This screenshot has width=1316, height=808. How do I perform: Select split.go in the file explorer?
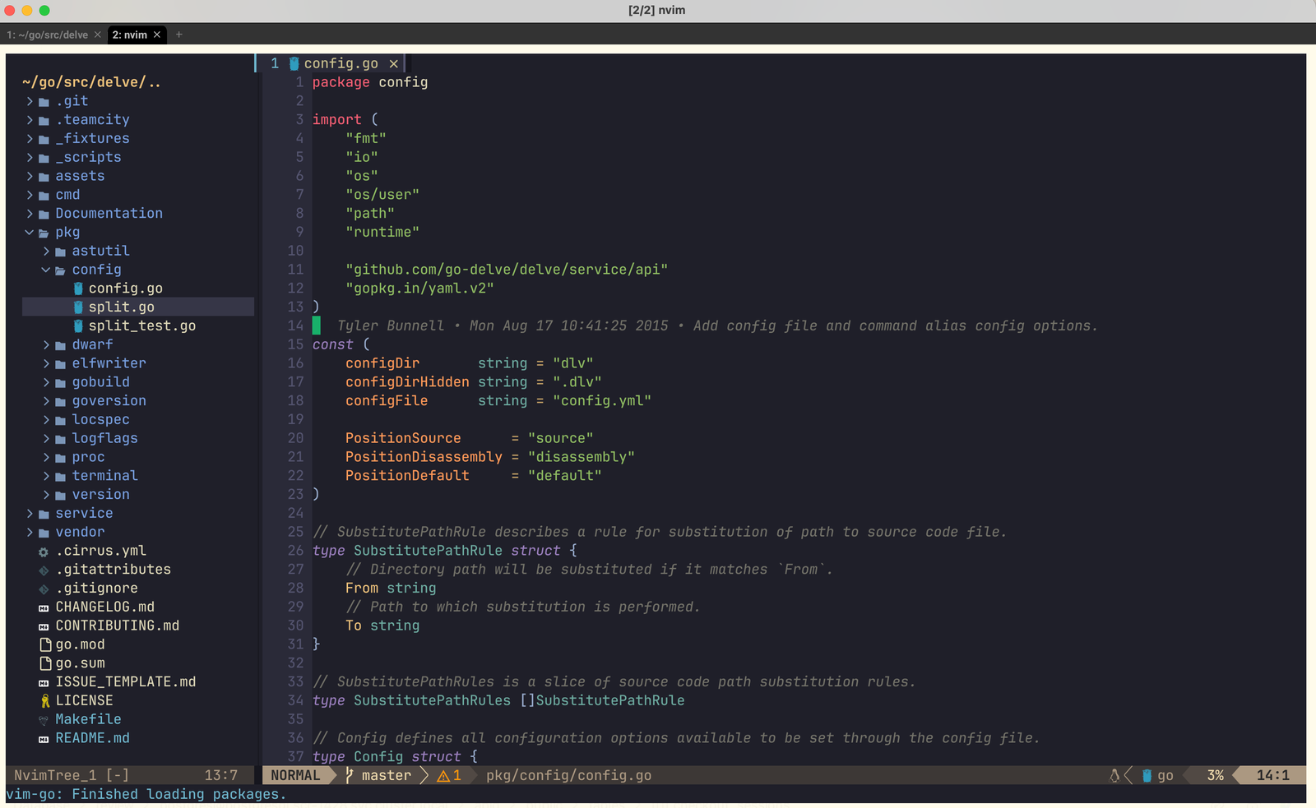122,307
